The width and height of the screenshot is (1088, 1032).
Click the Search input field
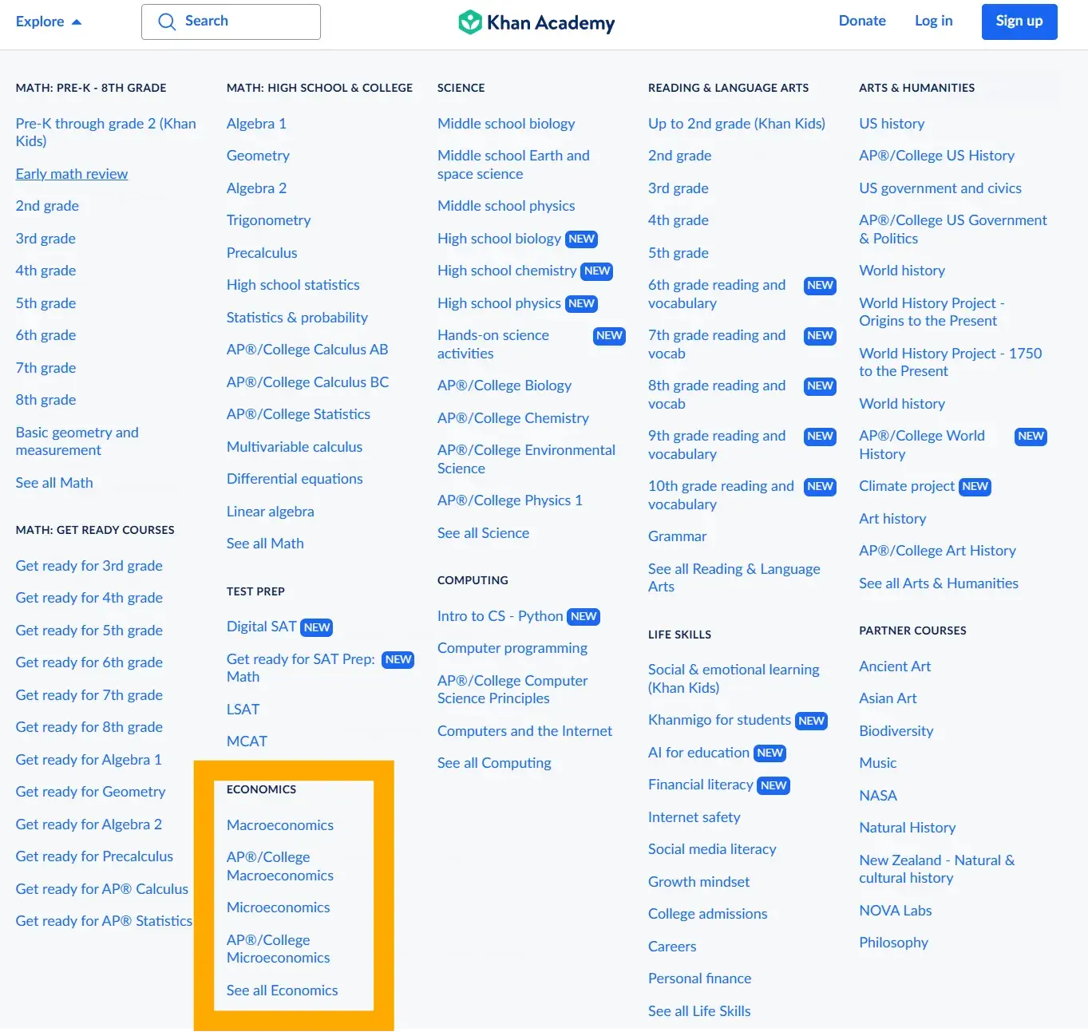[231, 22]
